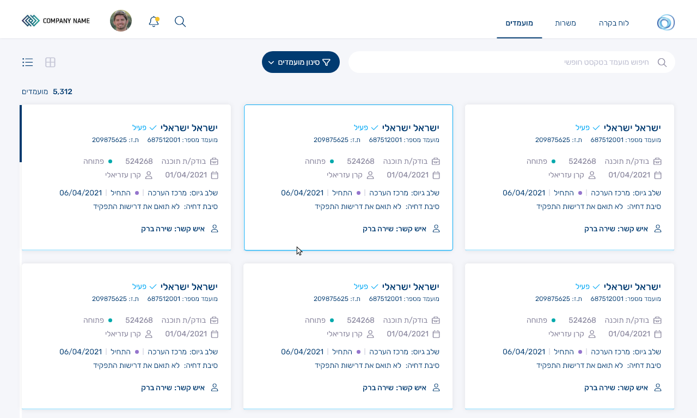Open ישראל ישראלי name on bottom-left card
The height and width of the screenshot is (418, 697).
point(189,286)
